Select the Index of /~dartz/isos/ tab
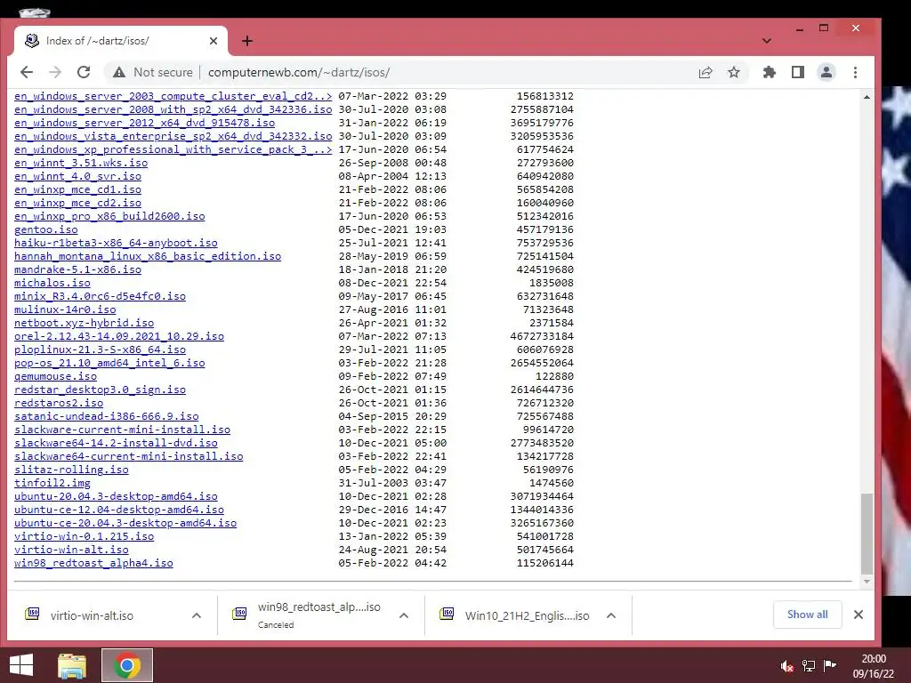The height and width of the screenshot is (683, 911). pos(121,41)
